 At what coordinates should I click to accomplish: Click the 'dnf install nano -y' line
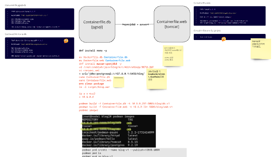tap(93, 50)
